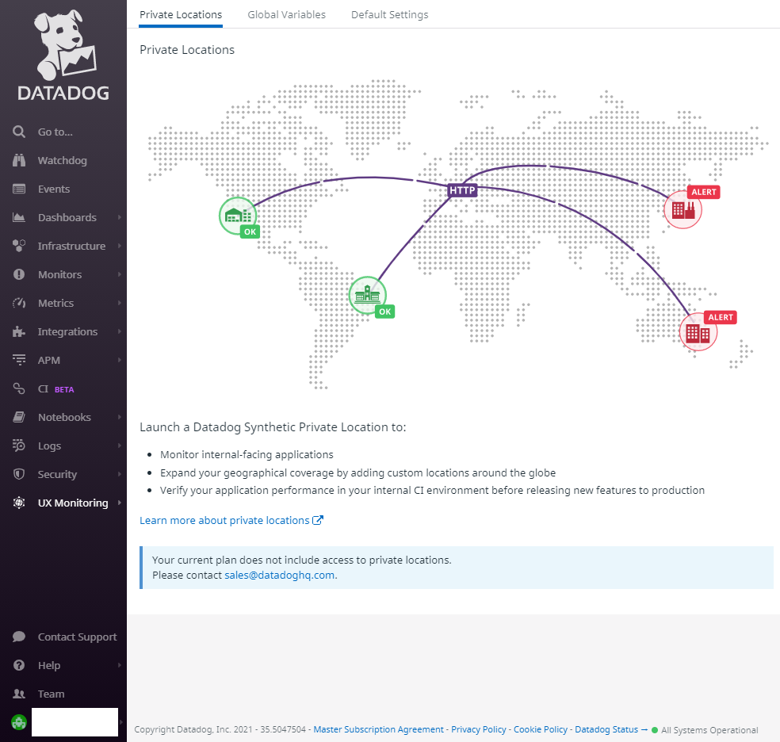This screenshot has width=780, height=742.
Task: Expand the UX Monitoring submenu arrow
Action: tap(120, 503)
